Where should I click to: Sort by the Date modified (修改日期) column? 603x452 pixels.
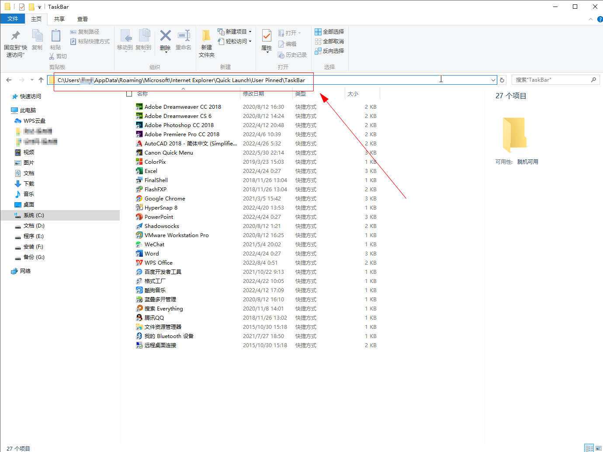point(253,94)
